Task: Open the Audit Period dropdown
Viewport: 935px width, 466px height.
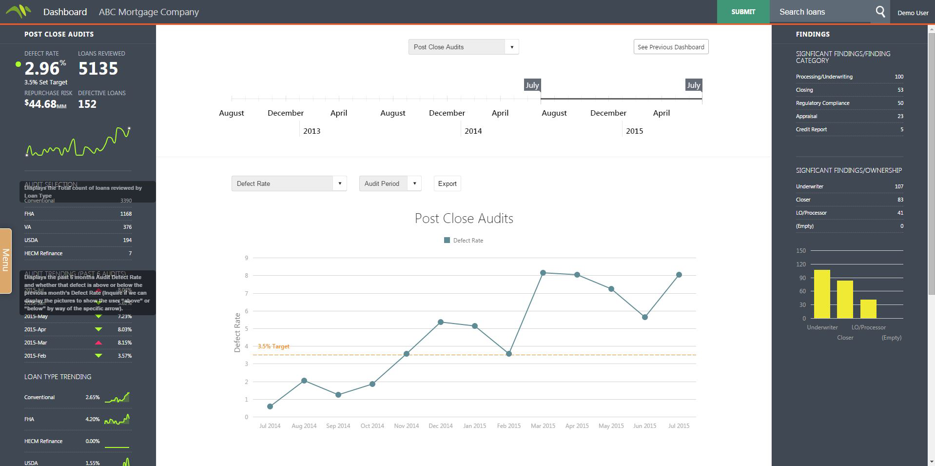Action: 390,183
